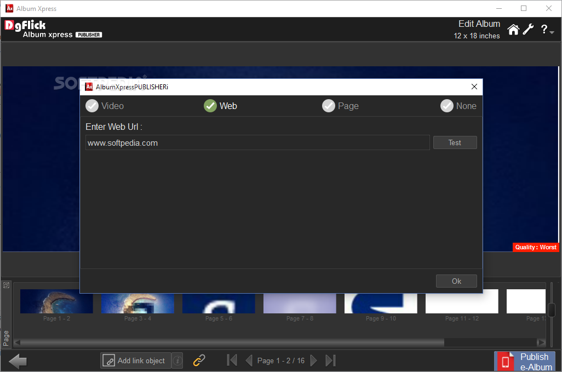Click the Page side tab
Screen dimensions: 562x372
(6, 338)
